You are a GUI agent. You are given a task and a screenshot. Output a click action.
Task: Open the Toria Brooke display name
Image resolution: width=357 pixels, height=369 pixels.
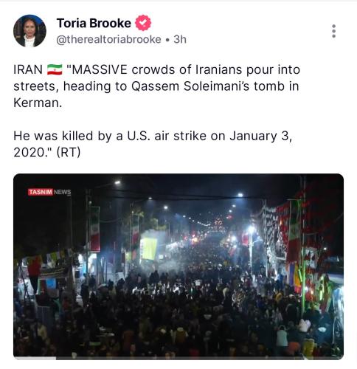(94, 23)
